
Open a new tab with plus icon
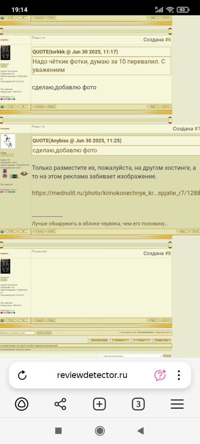click(99, 404)
